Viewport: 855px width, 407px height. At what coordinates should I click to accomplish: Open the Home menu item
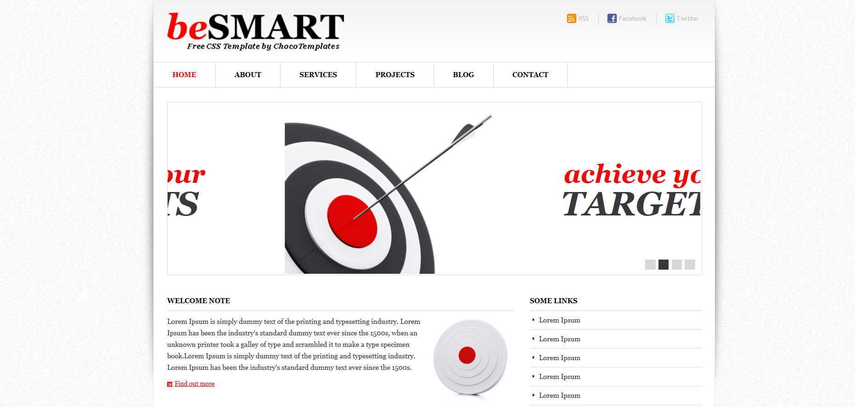[x=184, y=75]
